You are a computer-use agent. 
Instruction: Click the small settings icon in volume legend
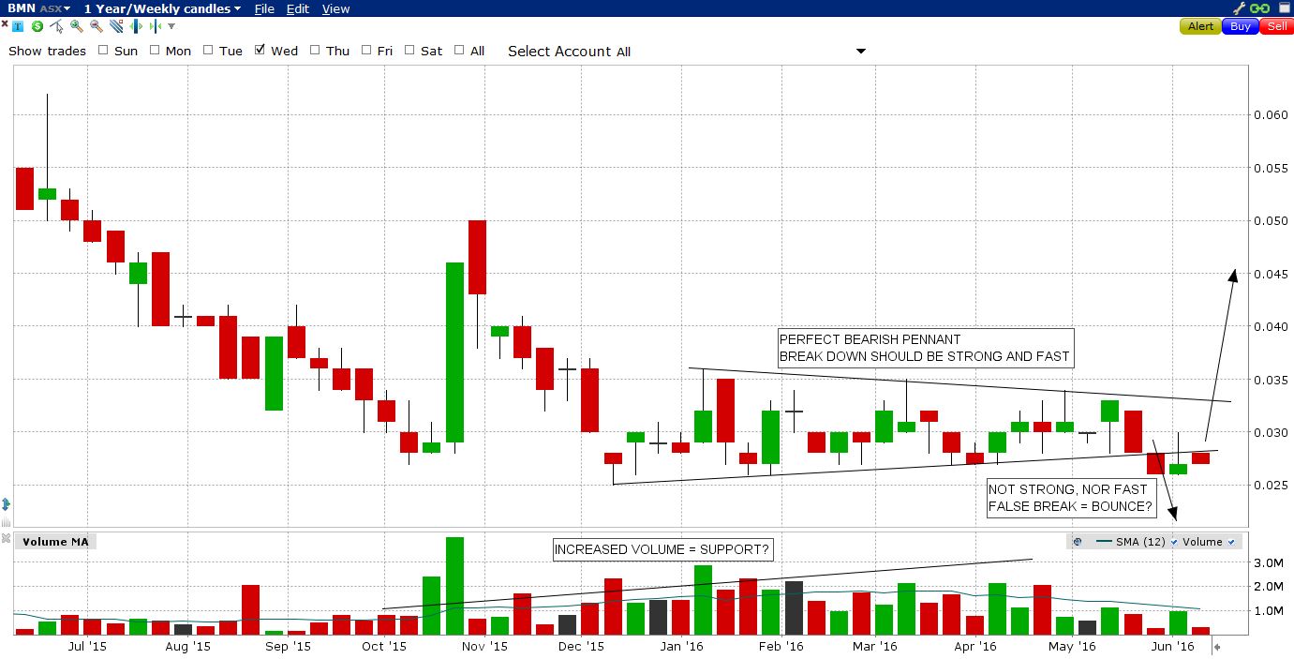[1078, 542]
